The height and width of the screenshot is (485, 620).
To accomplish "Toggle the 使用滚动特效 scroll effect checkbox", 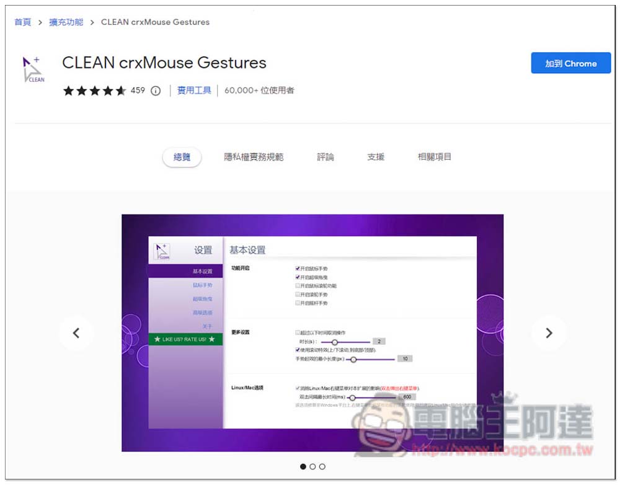I will point(297,350).
